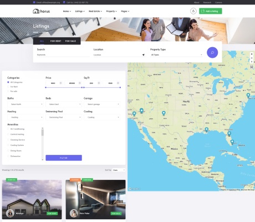The height and width of the screenshot is (222, 255).
Task: Switch to the FOR RENT search tab
Action: tap(55, 41)
